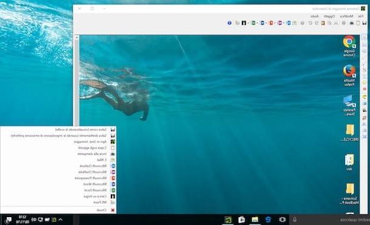
Task: Open the Aiuto menu
Action: tap(315, 16)
